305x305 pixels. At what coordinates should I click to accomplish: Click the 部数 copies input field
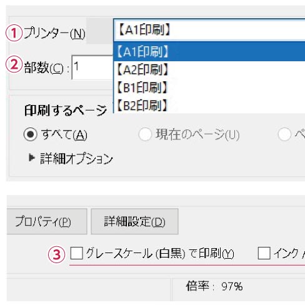[x=92, y=67]
